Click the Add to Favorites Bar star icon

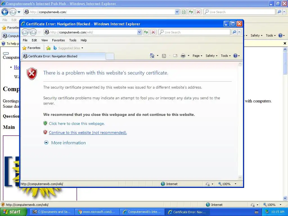[x=48, y=48]
